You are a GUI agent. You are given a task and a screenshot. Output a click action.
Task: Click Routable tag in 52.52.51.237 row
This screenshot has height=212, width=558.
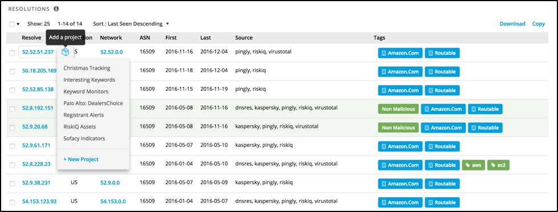click(x=442, y=53)
